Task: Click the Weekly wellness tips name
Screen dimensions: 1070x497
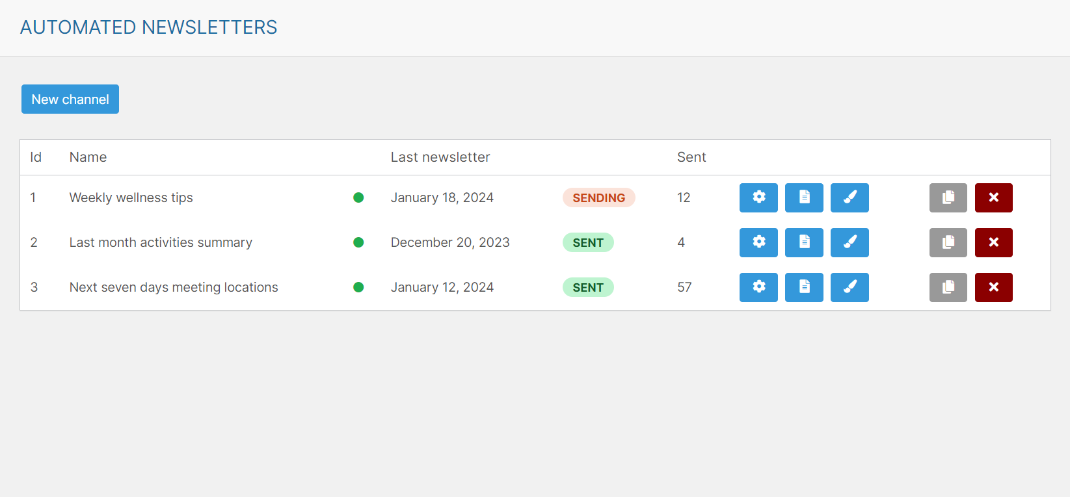Action: (x=131, y=198)
